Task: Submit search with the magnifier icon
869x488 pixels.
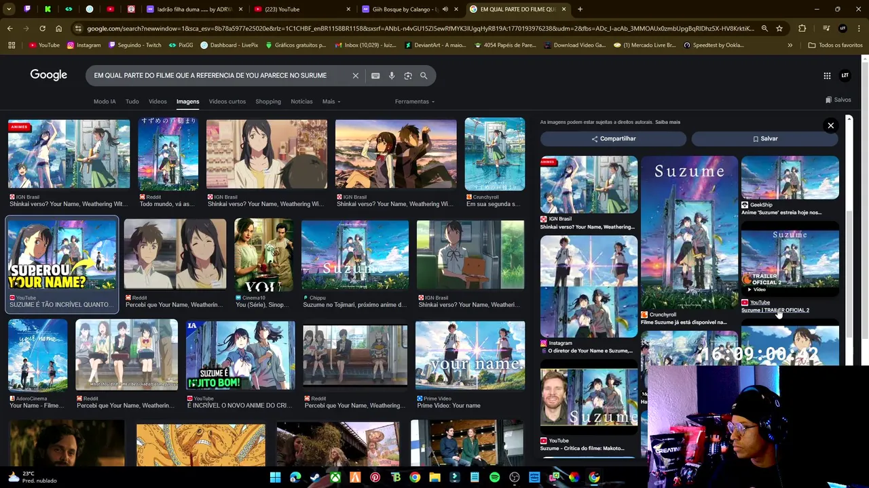Action: point(424,76)
